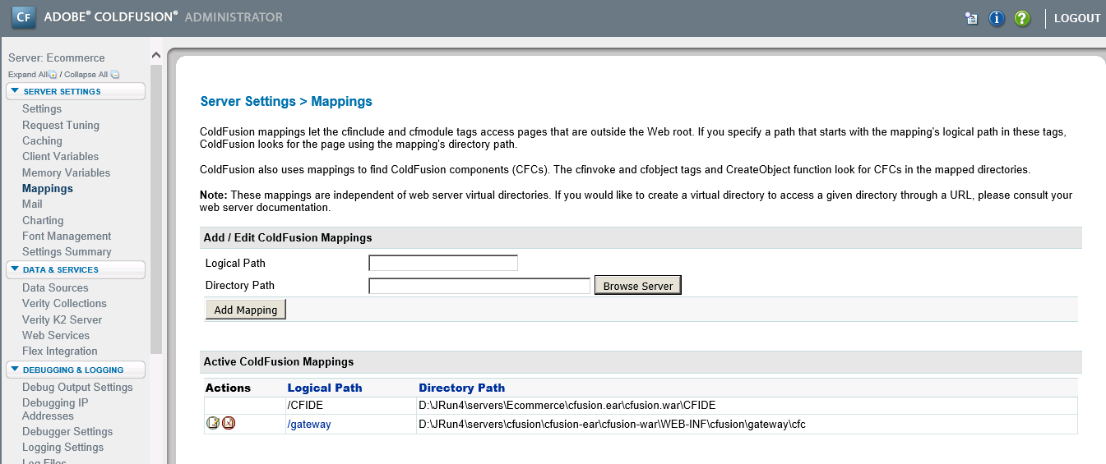Click the Logical Path input field

click(x=443, y=264)
